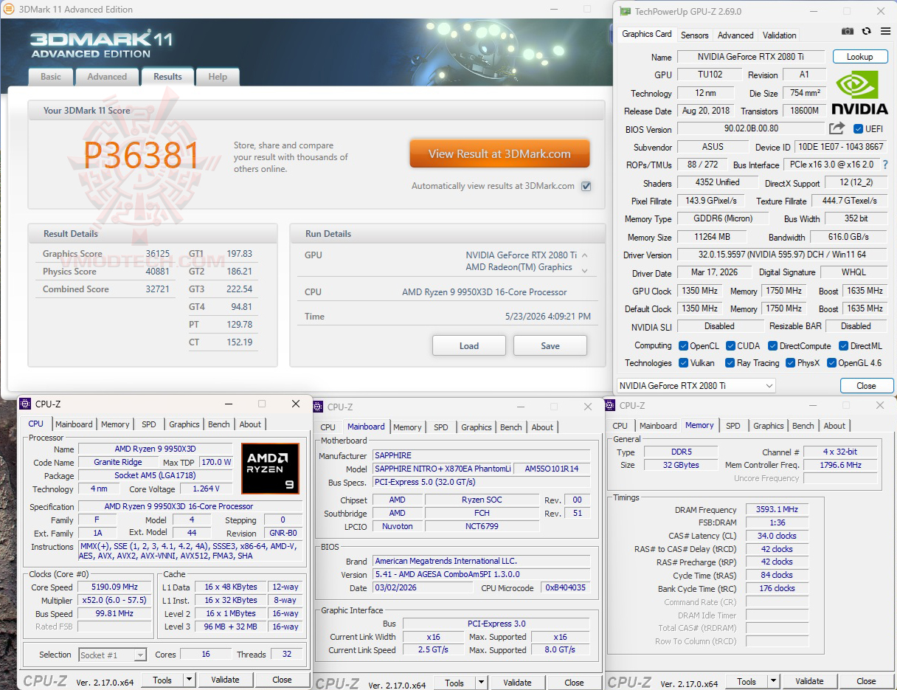
Task: Open Tools dropdown arrow in Memory window
Action: click(772, 681)
